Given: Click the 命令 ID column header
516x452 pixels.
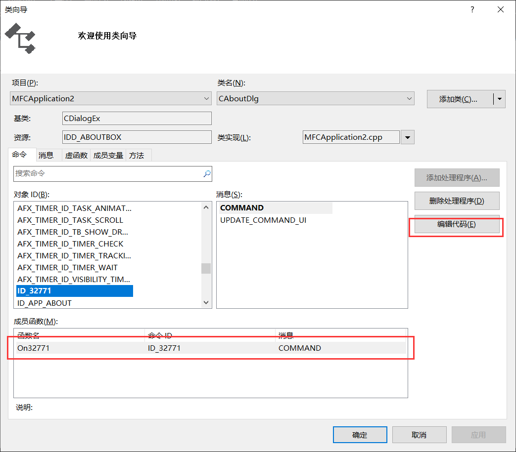Looking at the screenshot, I should [210, 335].
